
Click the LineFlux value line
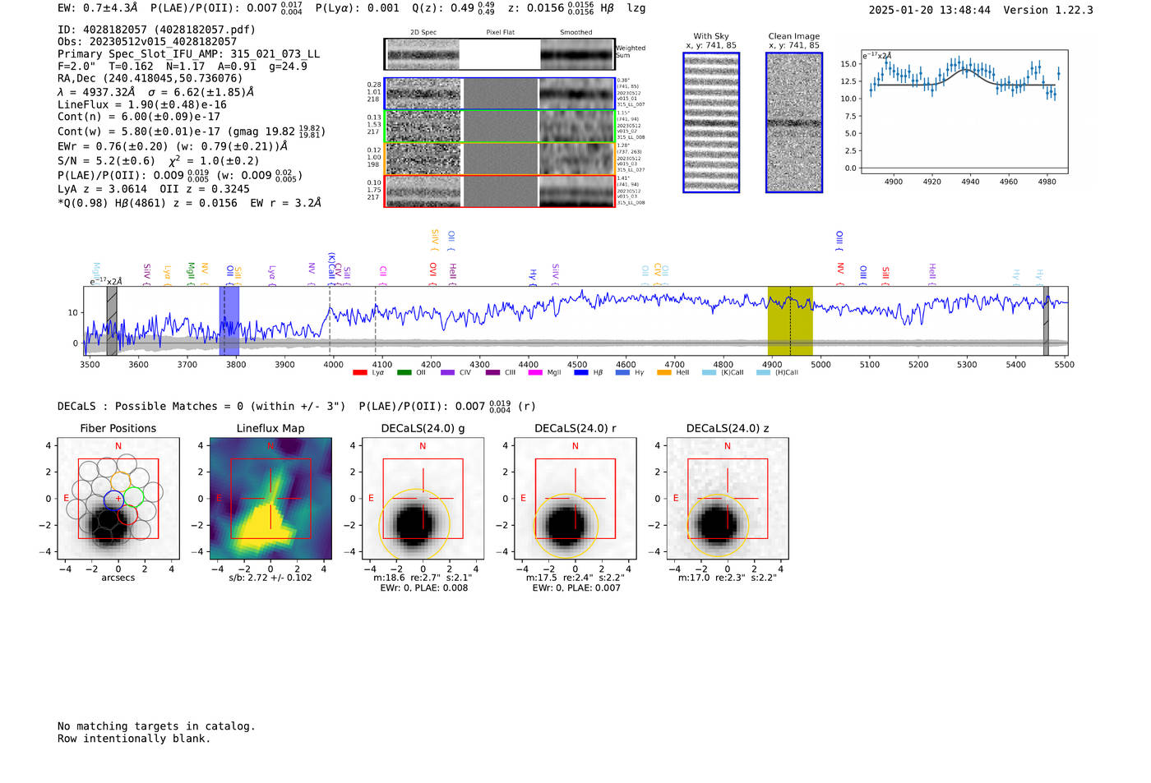142,105
